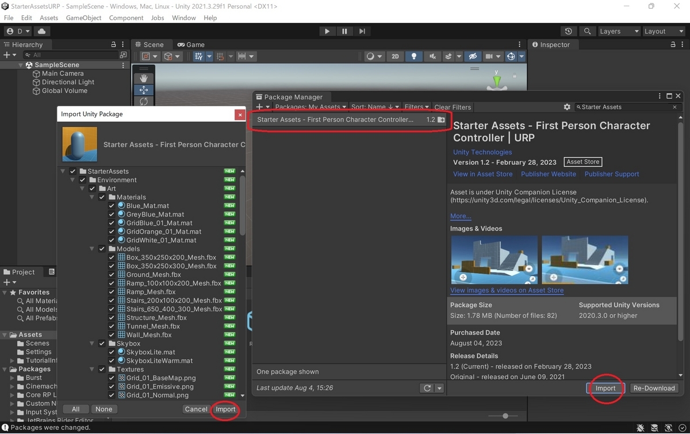Click the Pause button in the toolbar

(344, 31)
